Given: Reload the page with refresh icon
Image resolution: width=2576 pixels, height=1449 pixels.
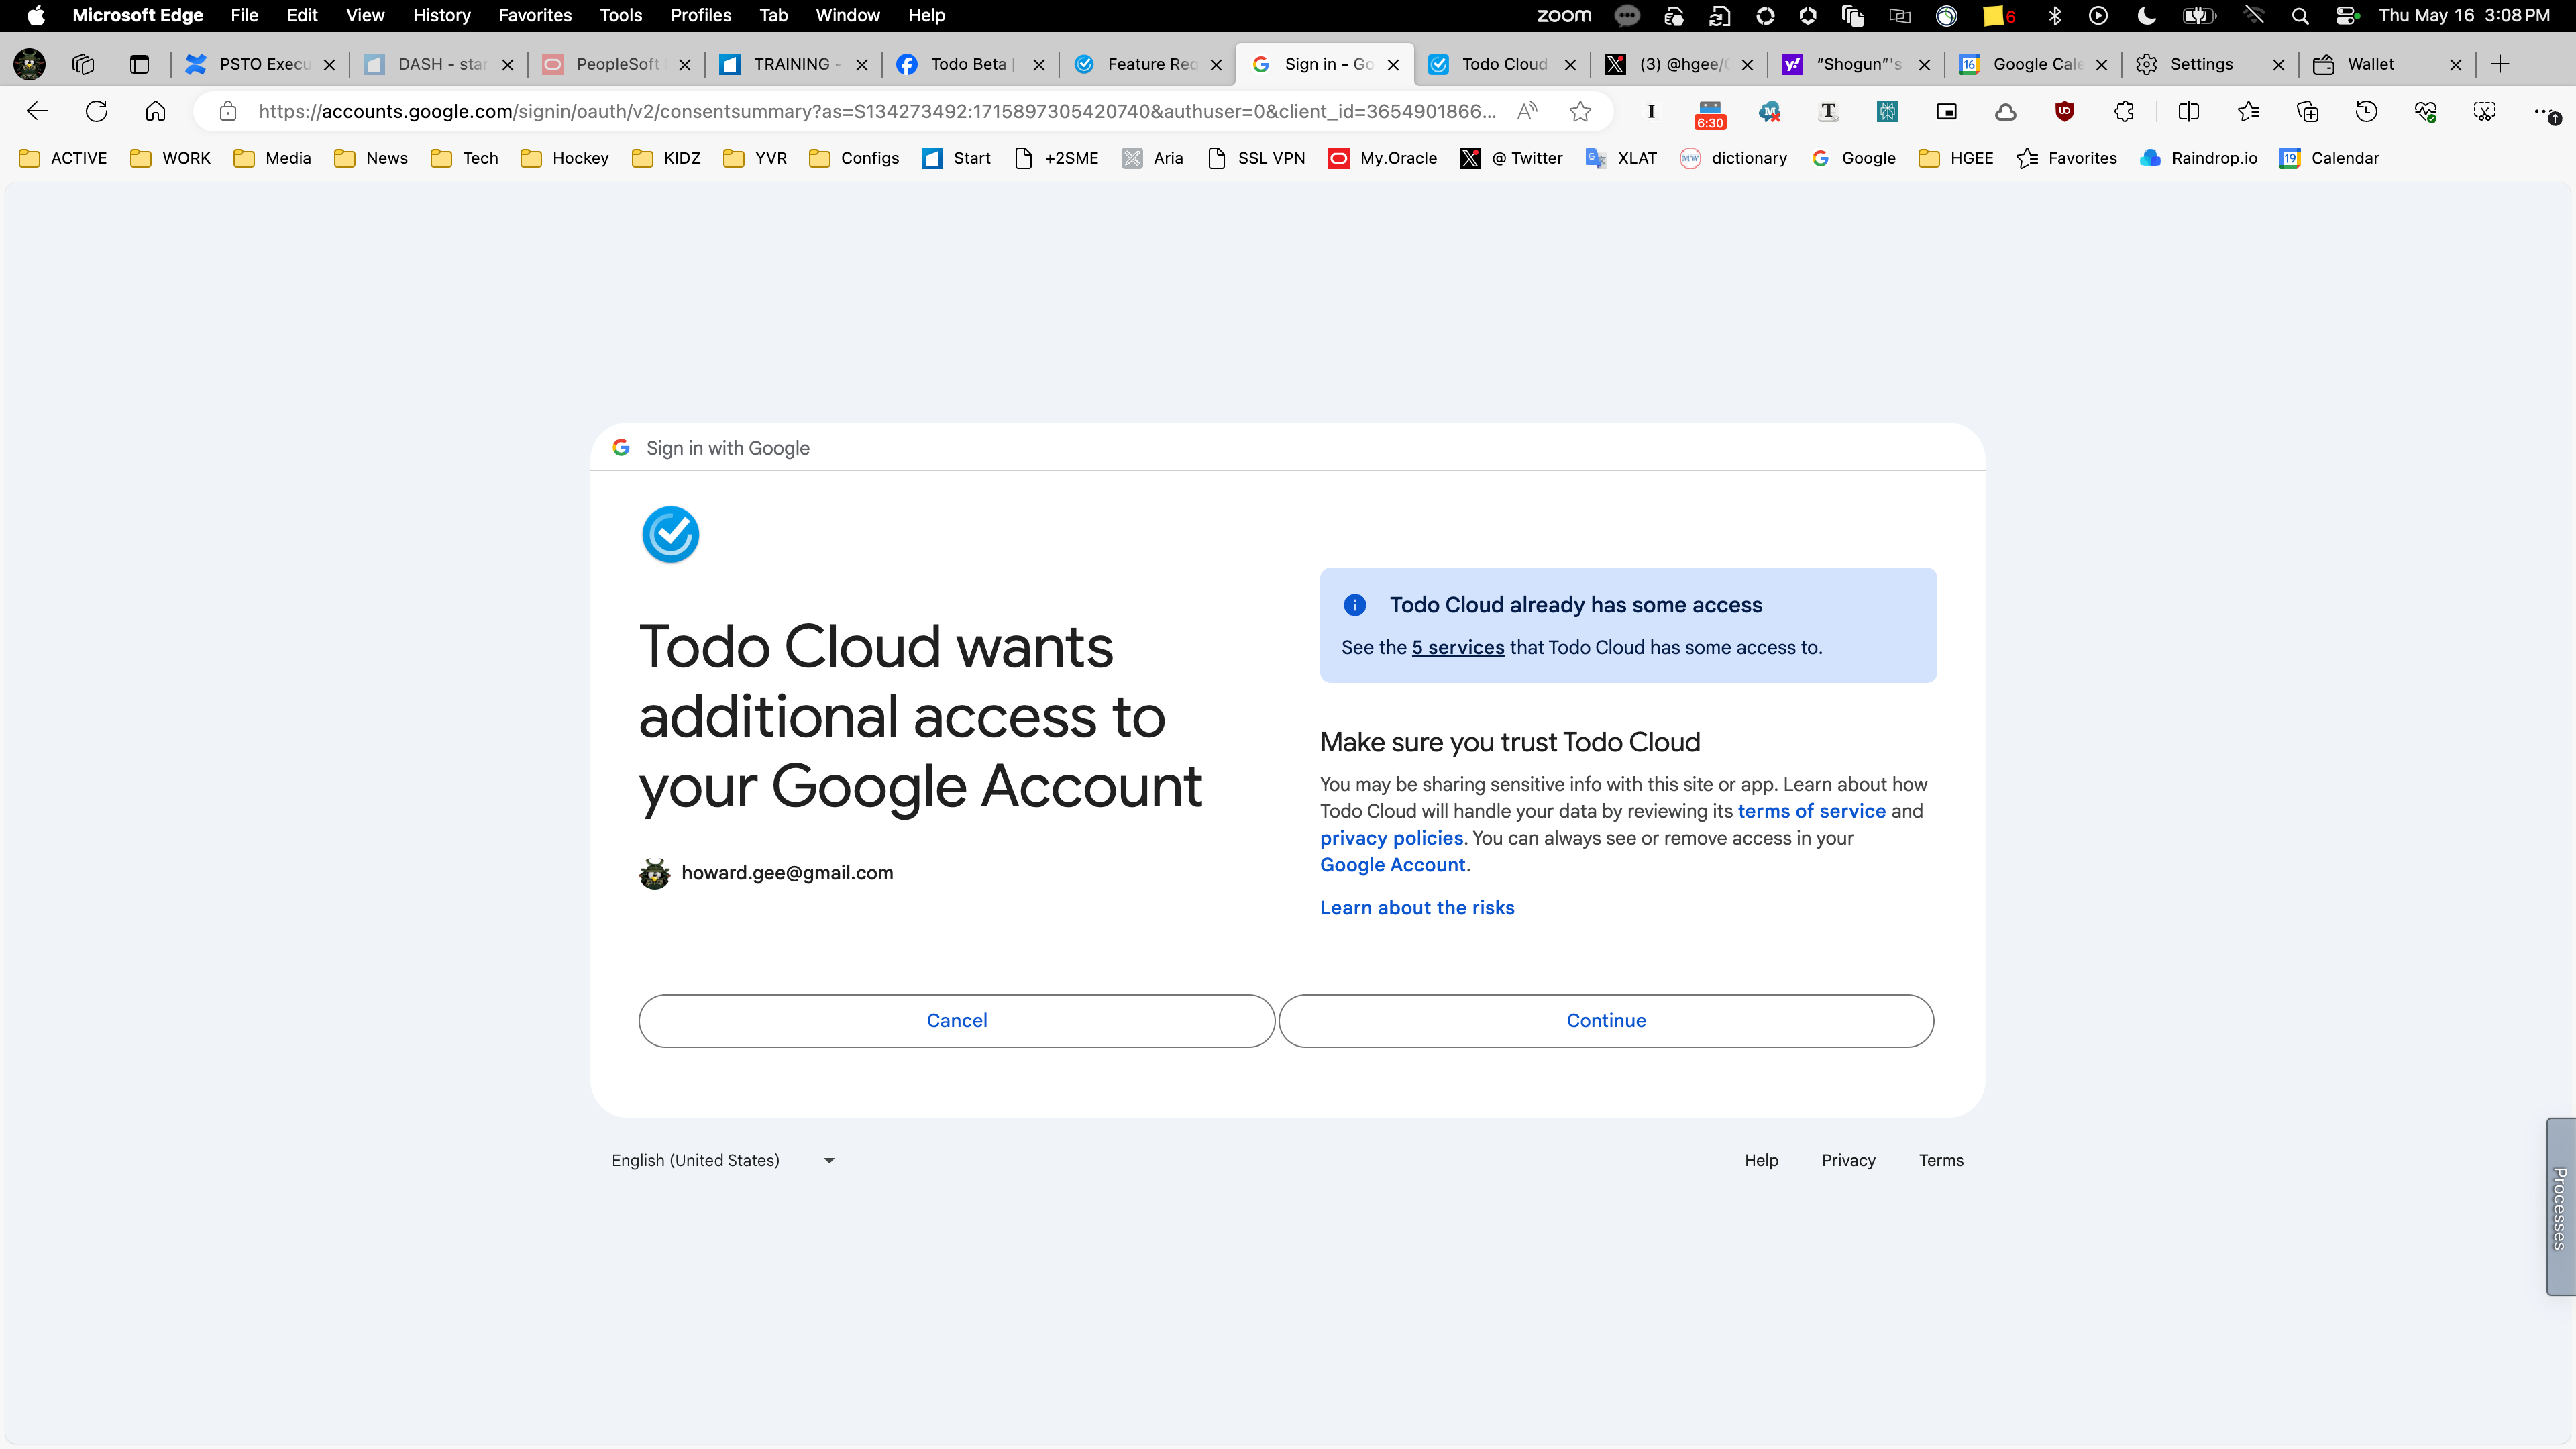Looking at the screenshot, I should pyautogui.click(x=96, y=111).
